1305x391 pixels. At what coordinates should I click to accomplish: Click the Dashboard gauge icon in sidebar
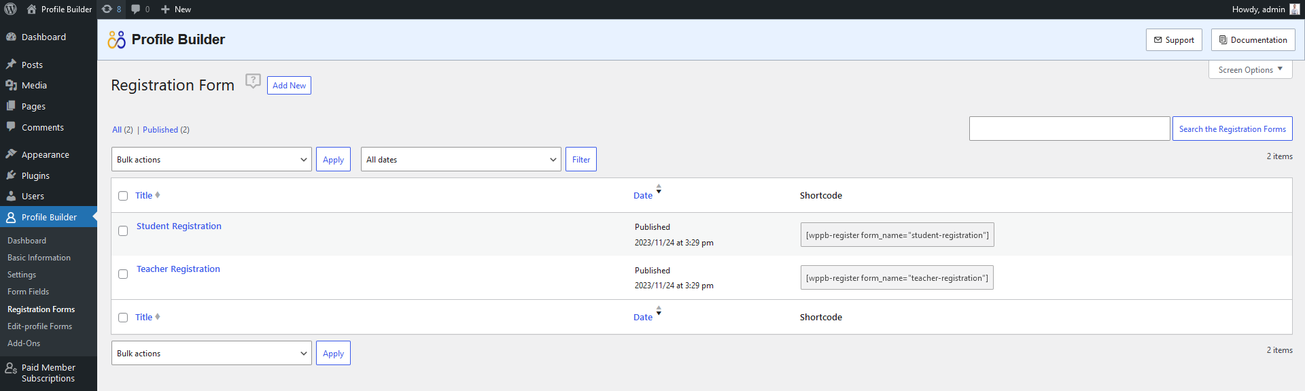tap(11, 37)
